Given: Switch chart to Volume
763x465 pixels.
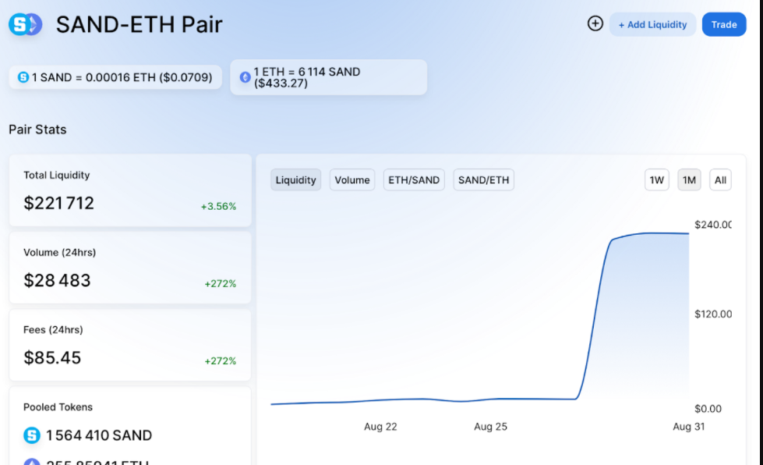Looking at the screenshot, I should [351, 179].
